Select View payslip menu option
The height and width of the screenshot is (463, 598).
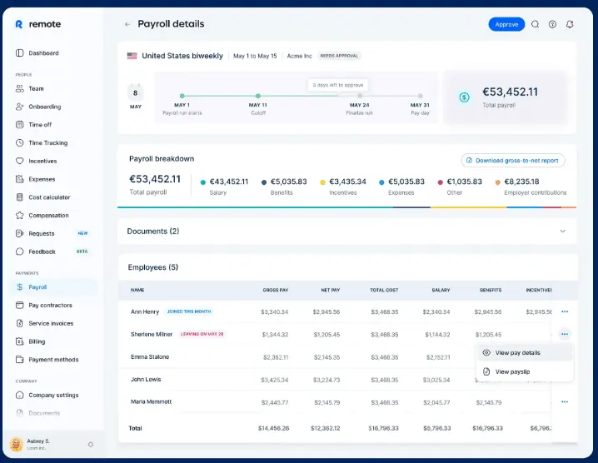(525, 371)
